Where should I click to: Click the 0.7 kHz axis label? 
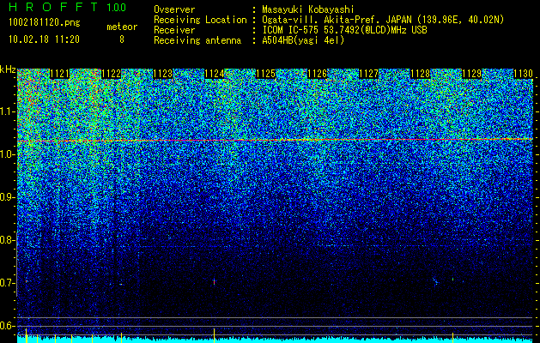pyautogui.click(x=8, y=283)
